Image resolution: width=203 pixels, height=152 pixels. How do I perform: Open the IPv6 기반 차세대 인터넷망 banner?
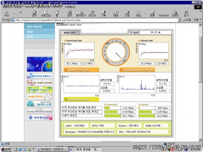pos(39,83)
